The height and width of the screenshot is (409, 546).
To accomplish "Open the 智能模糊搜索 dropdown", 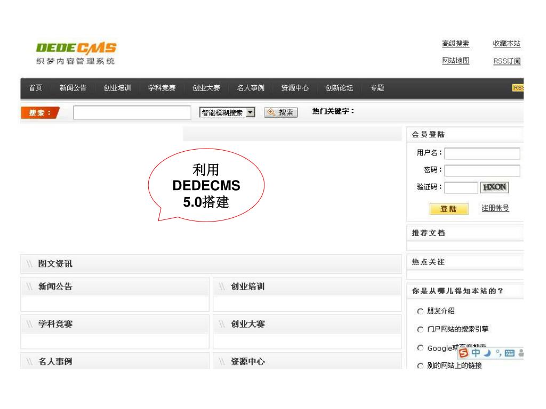I will tap(227, 112).
